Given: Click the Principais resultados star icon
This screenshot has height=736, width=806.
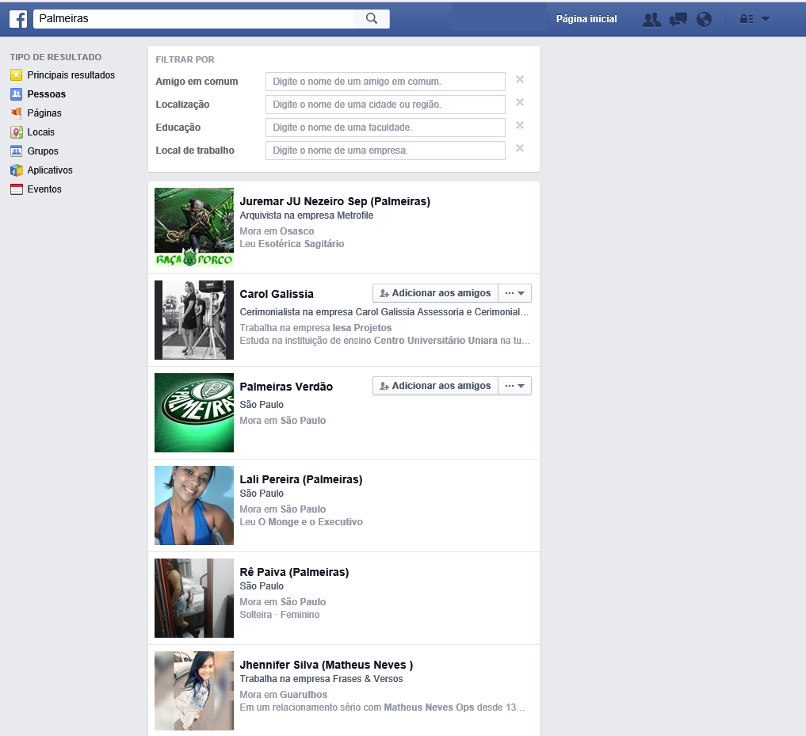Looking at the screenshot, I should (17, 75).
